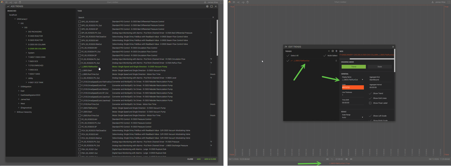Click drag-handle dots on J_0805.FbkRunOut row
This screenshot has width=451, height=166.
[336, 61]
